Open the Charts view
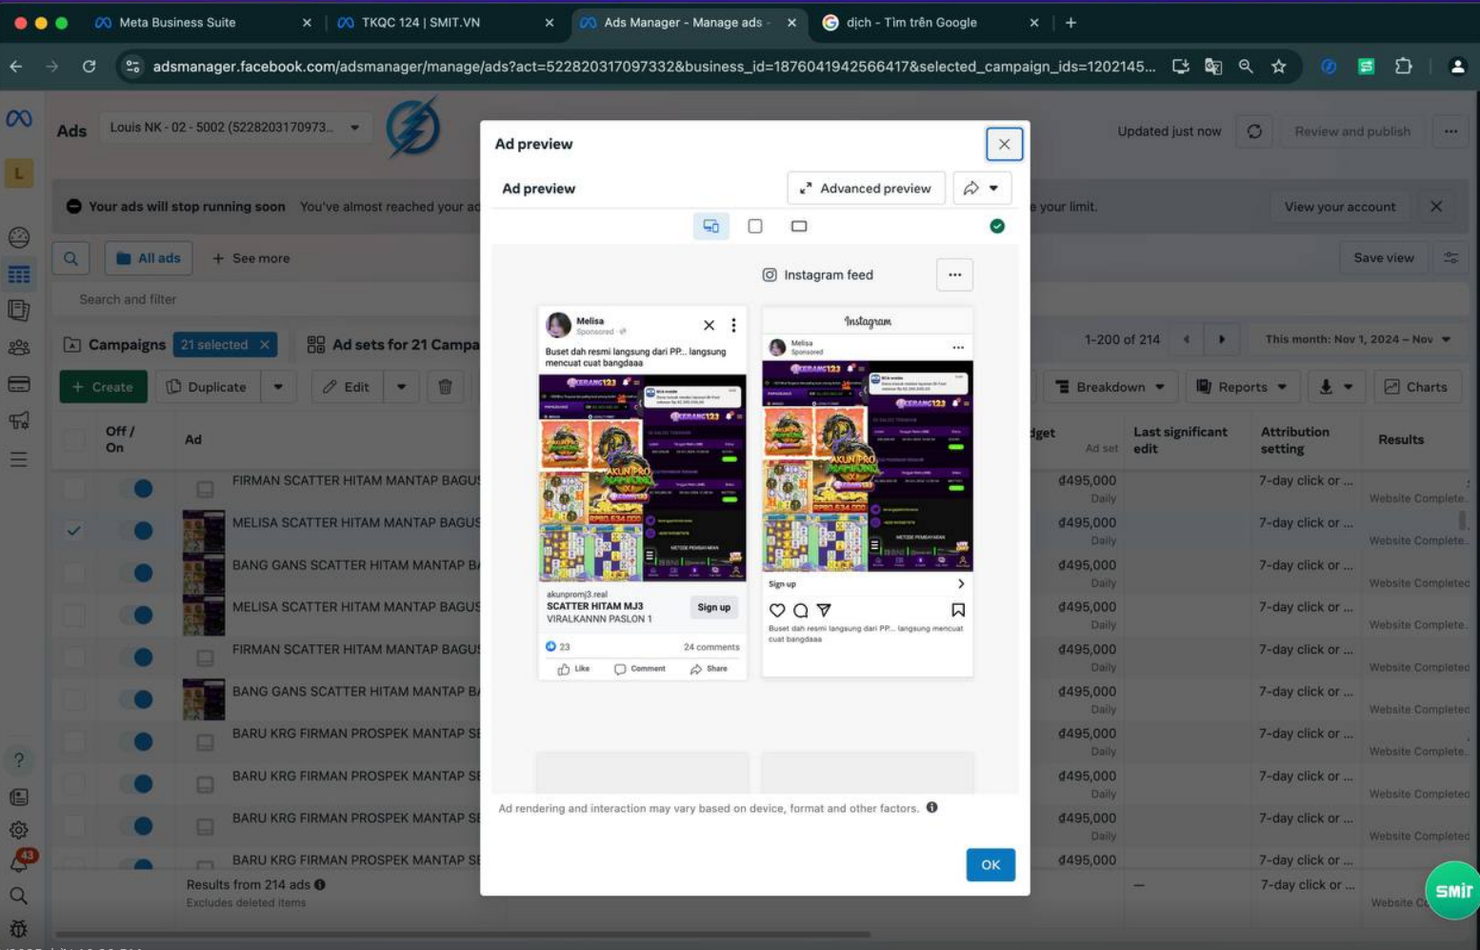 pos(1416,387)
